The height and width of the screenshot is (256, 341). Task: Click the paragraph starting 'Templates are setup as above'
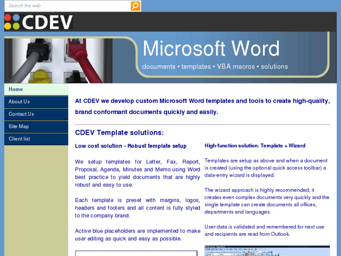(x=266, y=168)
